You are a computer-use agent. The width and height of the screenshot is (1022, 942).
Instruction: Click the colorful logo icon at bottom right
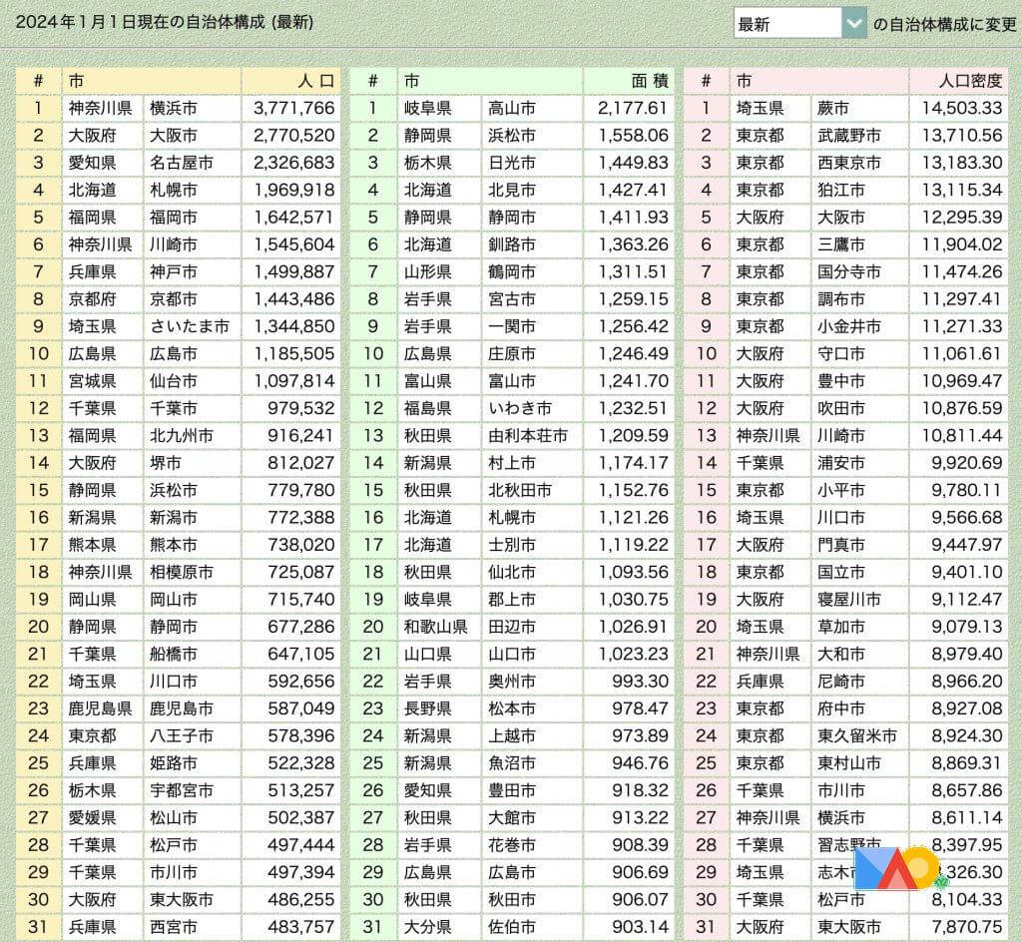[x=896, y=869]
